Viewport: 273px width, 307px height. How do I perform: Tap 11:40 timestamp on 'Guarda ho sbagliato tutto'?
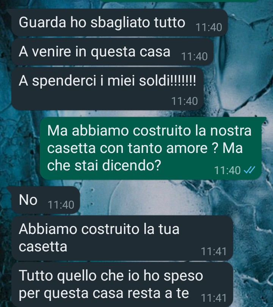tap(209, 27)
